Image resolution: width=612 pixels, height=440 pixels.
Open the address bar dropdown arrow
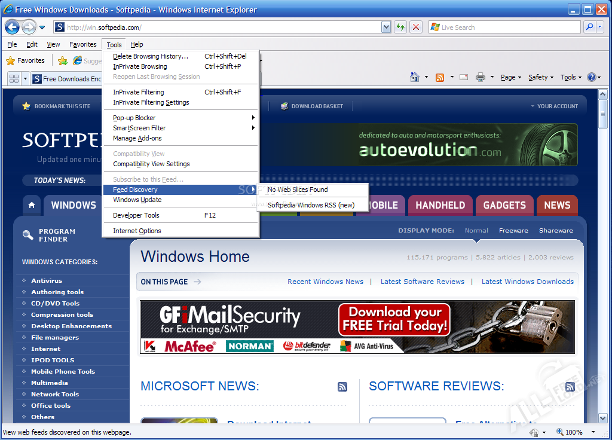pos(386,27)
